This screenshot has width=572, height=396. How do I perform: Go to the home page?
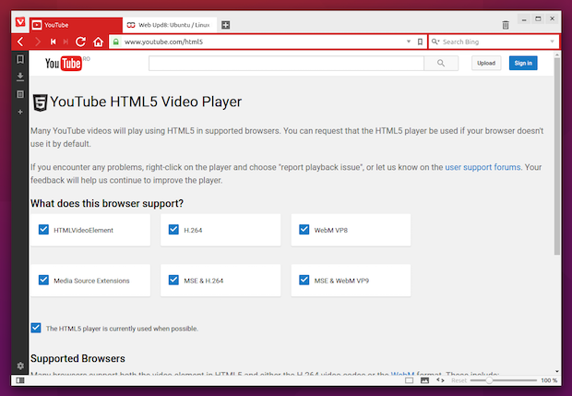pos(98,42)
